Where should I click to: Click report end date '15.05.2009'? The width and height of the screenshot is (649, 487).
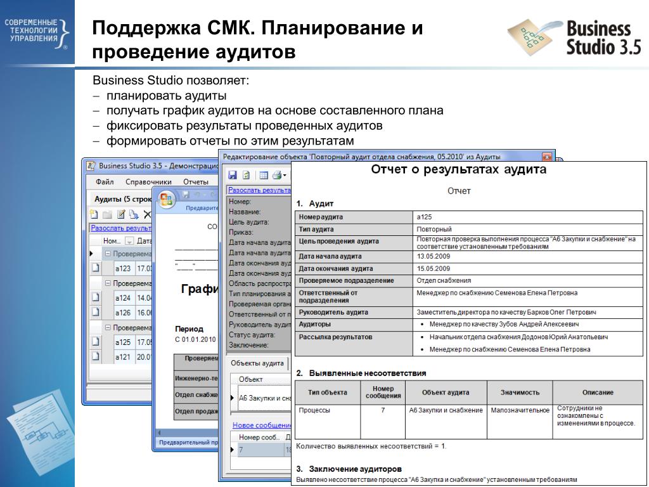click(434, 268)
